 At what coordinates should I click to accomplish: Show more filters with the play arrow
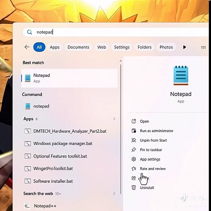point(185,47)
